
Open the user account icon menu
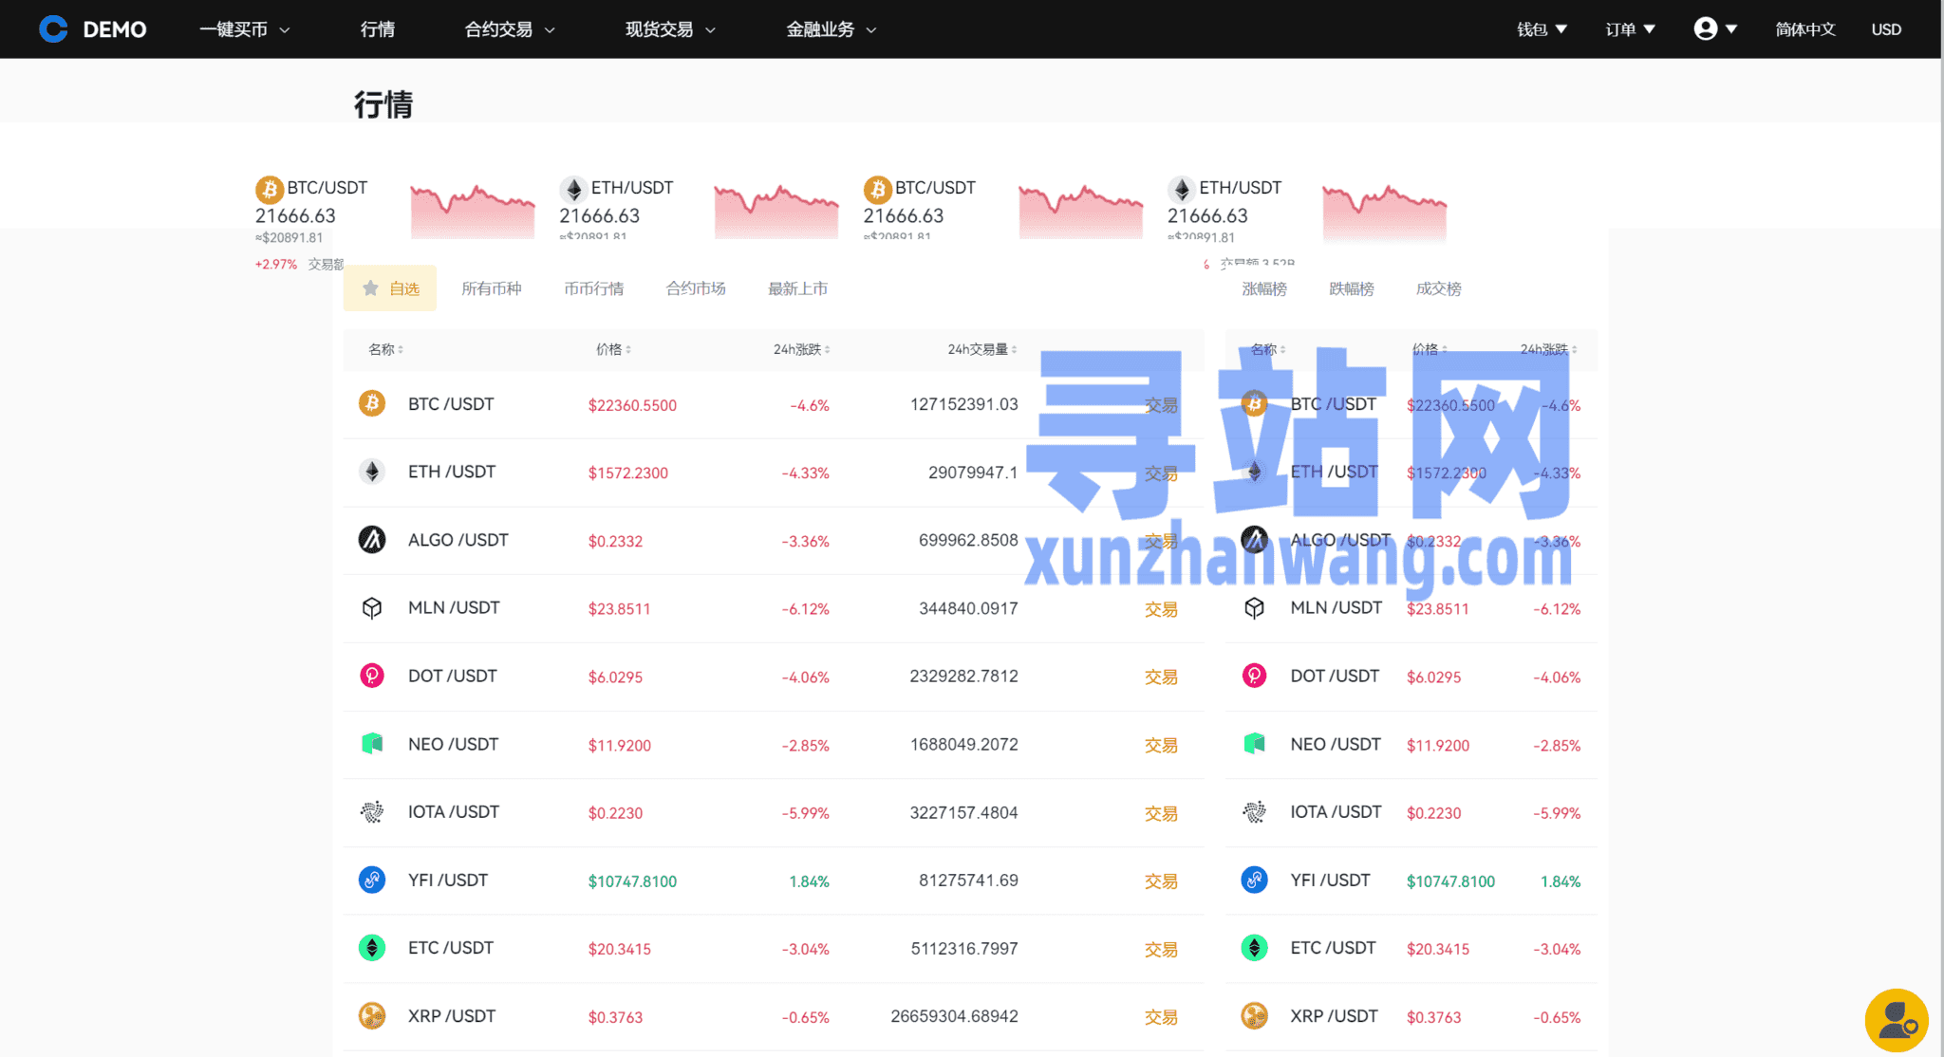click(x=1715, y=29)
